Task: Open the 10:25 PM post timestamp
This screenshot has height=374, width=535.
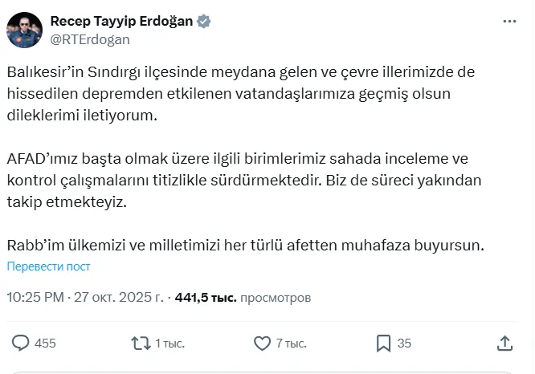Action: 35,297
